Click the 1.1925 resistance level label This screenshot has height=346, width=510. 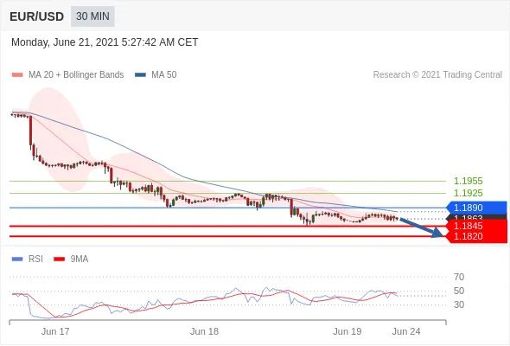pyautogui.click(x=468, y=193)
